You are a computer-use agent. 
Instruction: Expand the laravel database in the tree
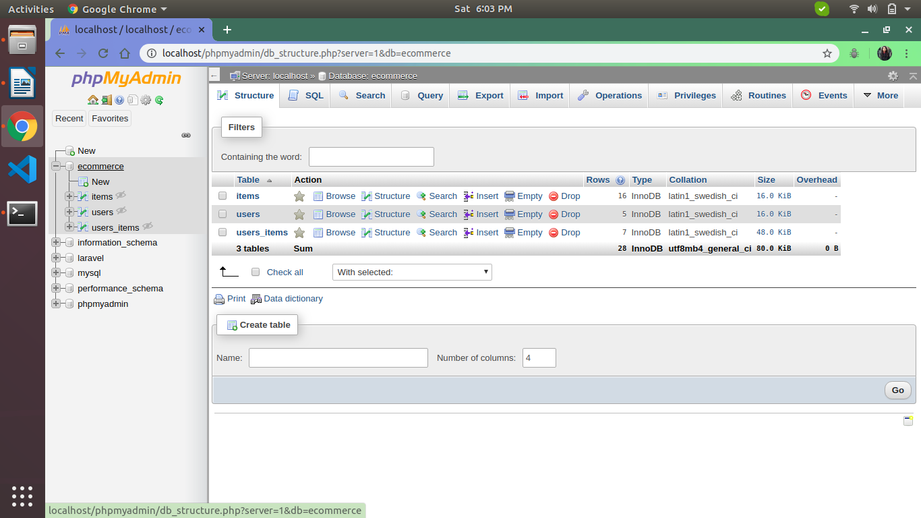coord(56,258)
